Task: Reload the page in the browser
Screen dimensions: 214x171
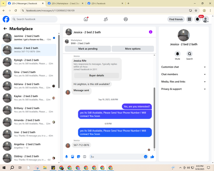Action: pos(16,10)
